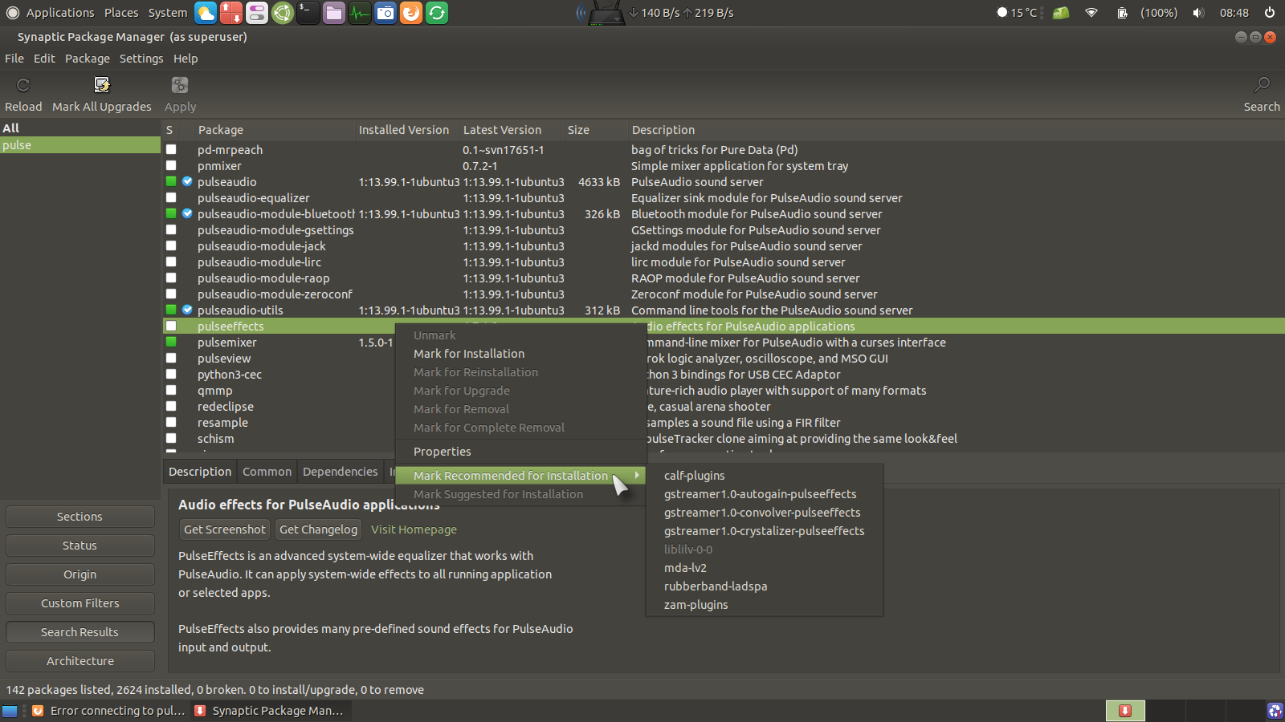This screenshot has height=722, width=1285.
Task: Toggle status checkbox for pulseaudio-equalizer
Action: 171,197
